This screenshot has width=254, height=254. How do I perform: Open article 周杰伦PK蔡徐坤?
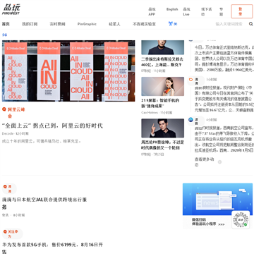[x=162, y=145]
